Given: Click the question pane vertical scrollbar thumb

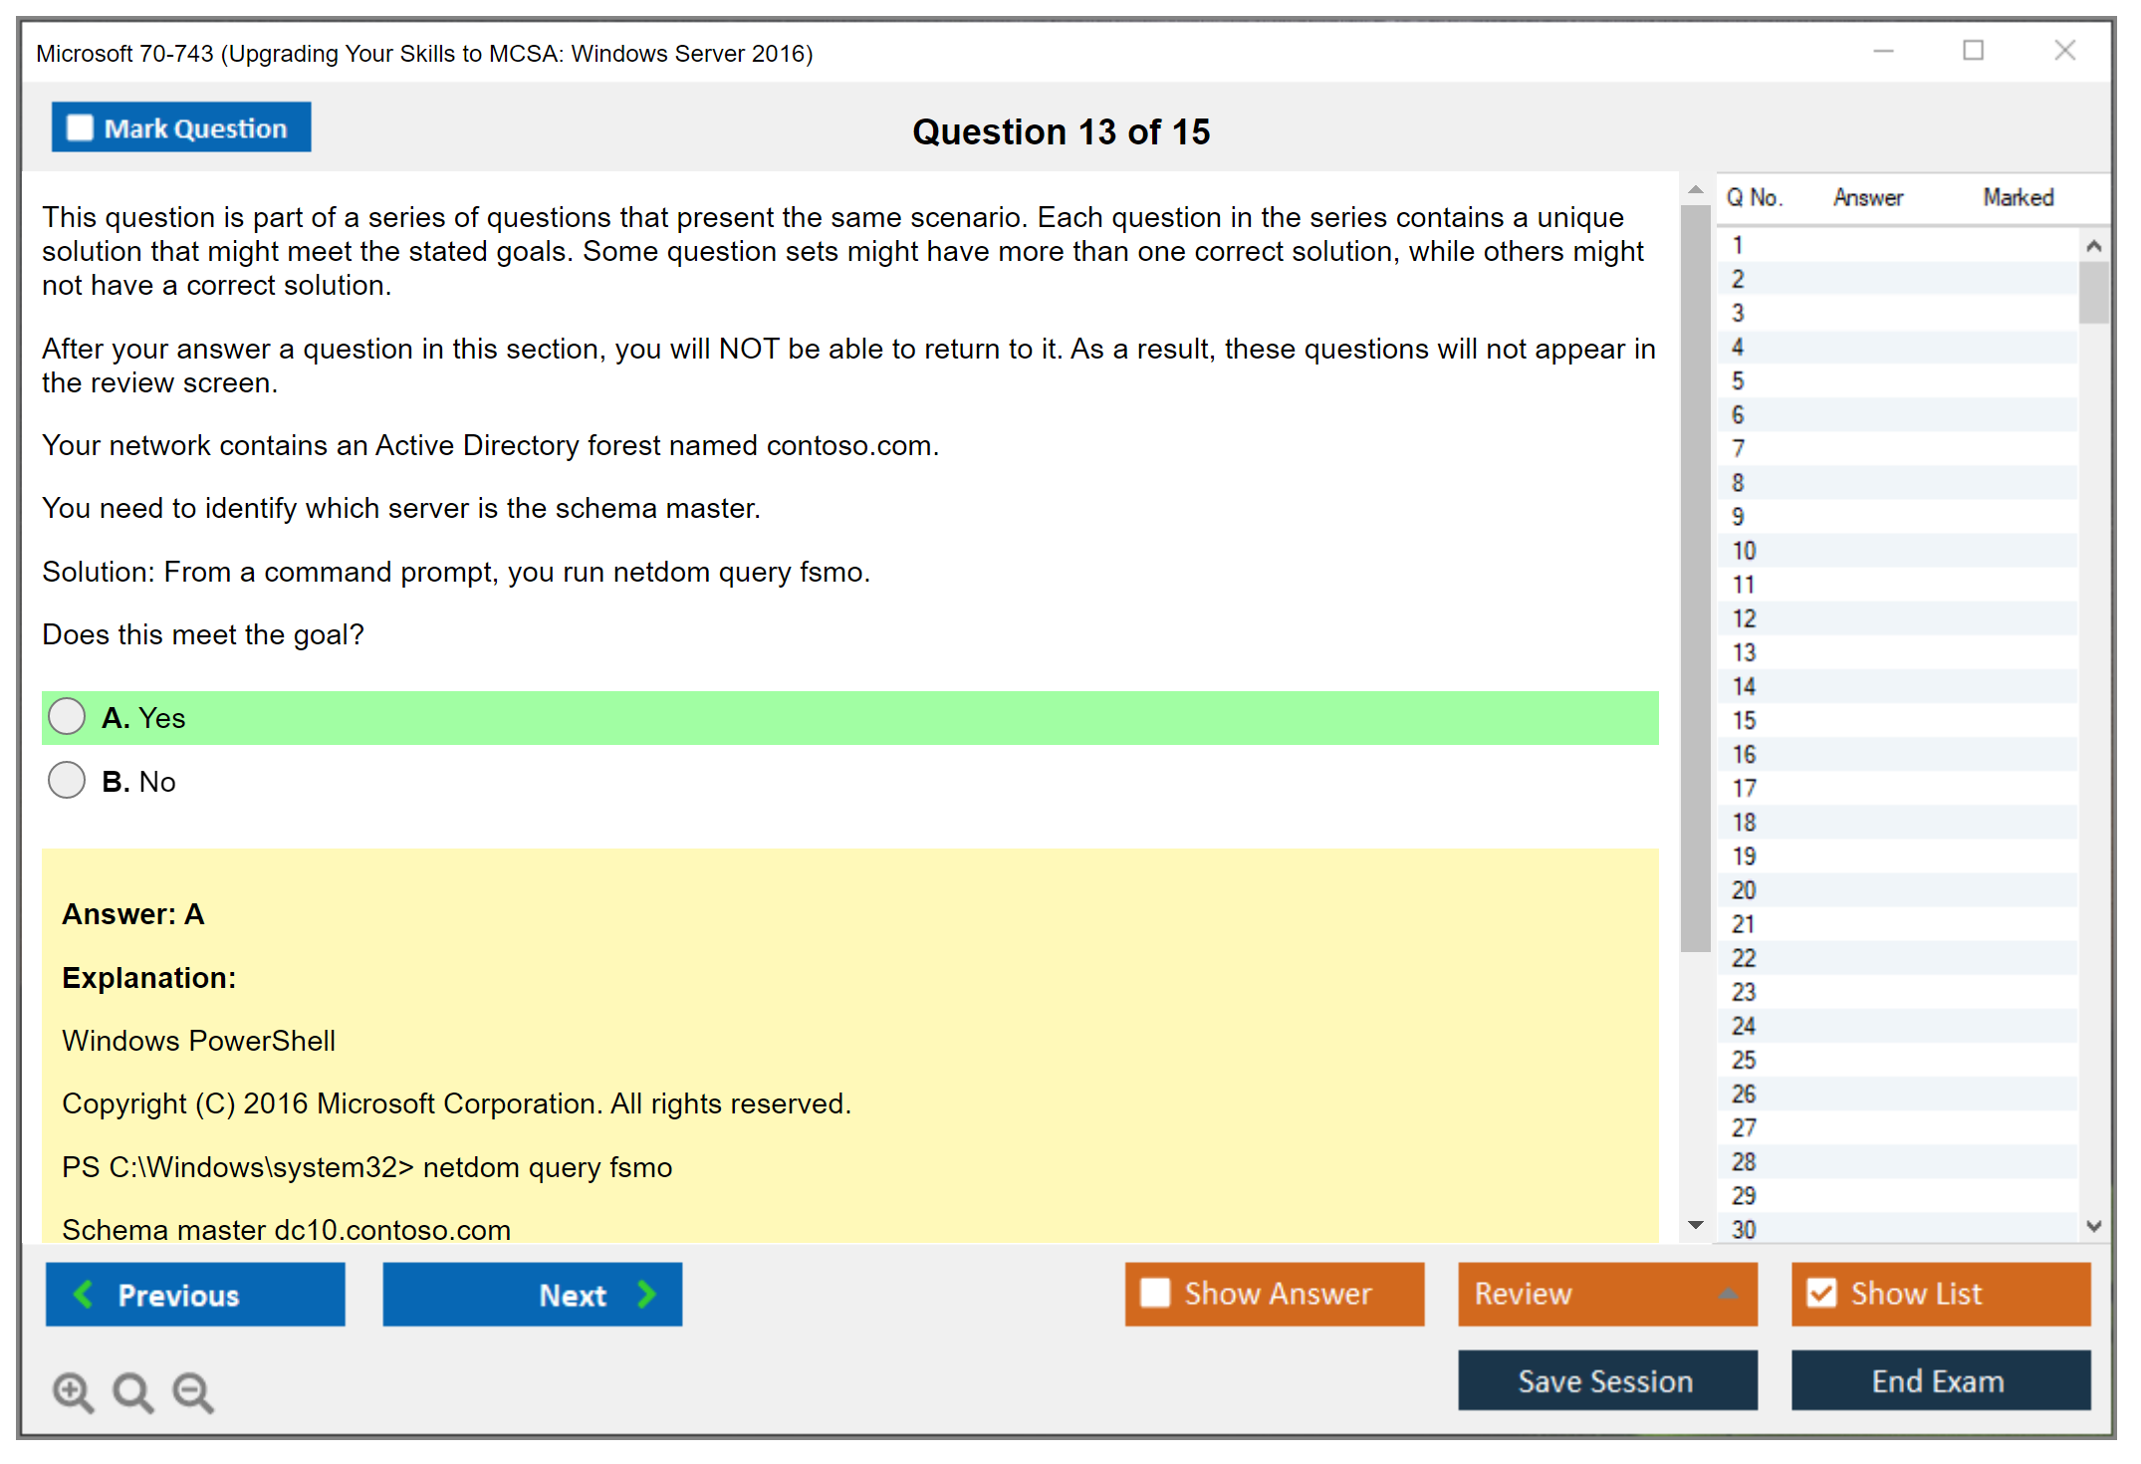Looking at the screenshot, I should 1695,578.
